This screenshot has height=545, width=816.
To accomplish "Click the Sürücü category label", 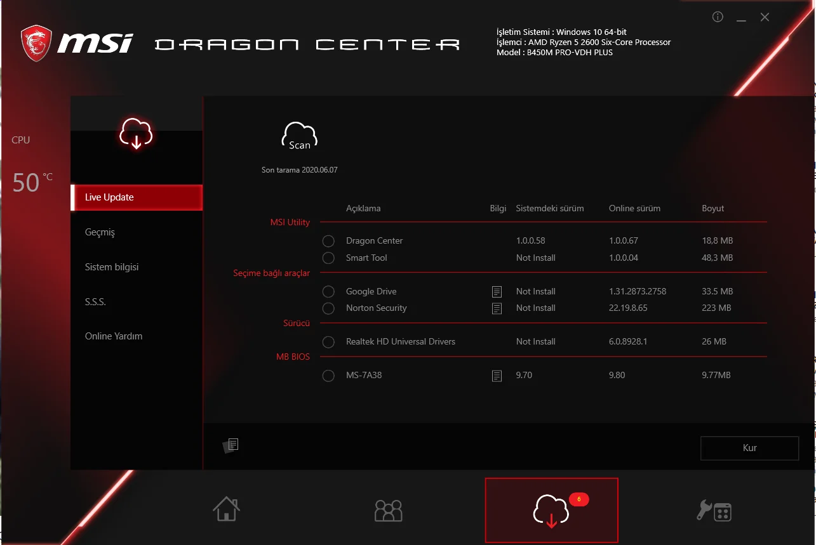I will click(x=297, y=324).
